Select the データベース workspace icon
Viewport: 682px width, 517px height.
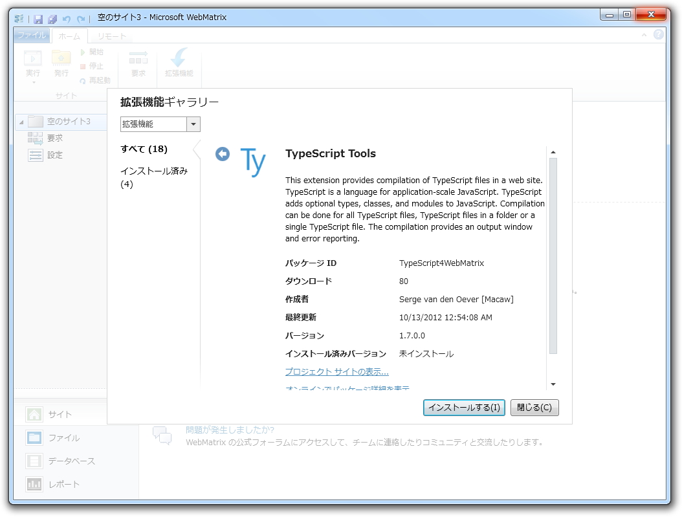(33, 461)
